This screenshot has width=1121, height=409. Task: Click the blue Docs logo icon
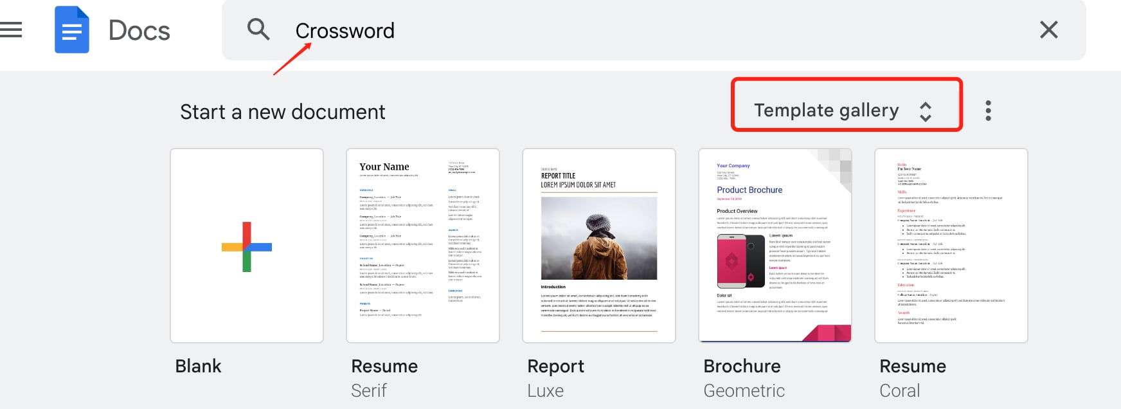pos(72,30)
